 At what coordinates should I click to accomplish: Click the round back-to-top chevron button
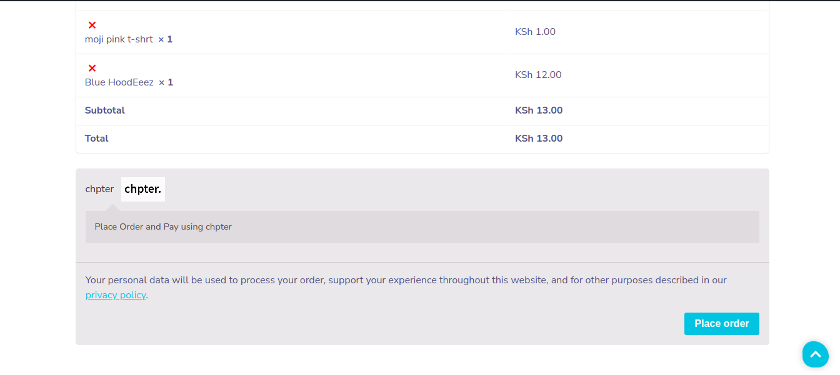point(816,354)
